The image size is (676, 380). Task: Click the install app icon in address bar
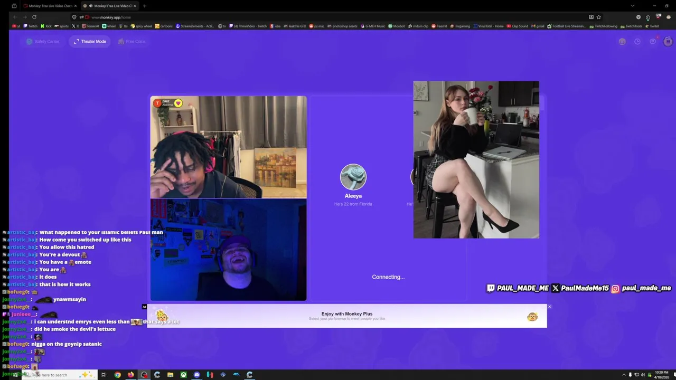pos(591,17)
